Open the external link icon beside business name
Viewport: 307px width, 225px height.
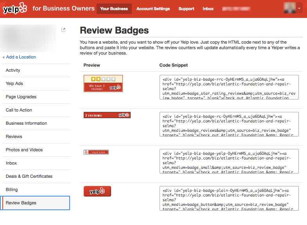[63, 30]
